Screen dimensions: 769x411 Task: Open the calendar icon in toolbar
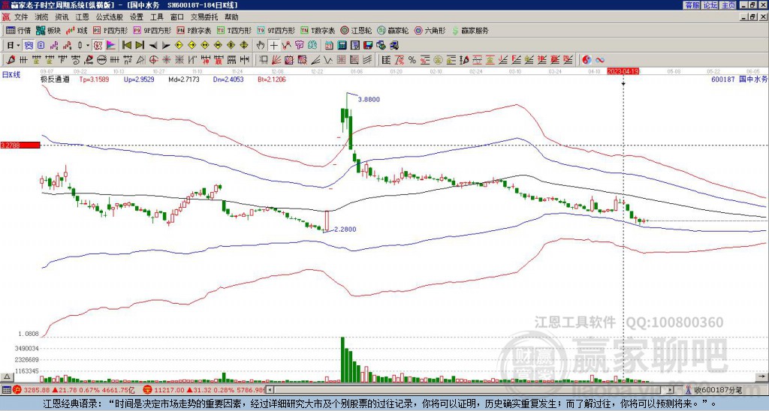[329, 46]
